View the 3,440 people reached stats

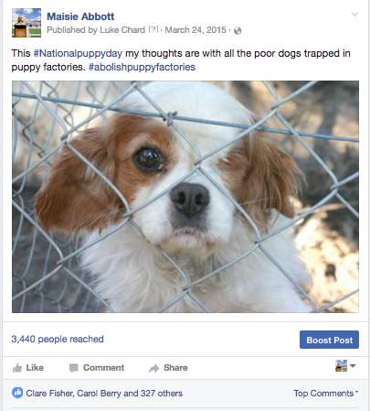click(x=58, y=339)
